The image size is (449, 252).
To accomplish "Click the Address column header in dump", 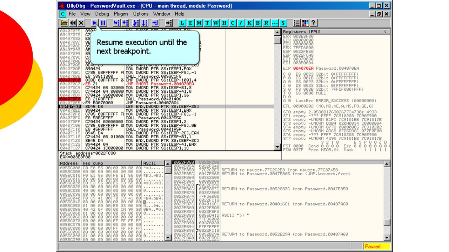I will click(69, 163).
